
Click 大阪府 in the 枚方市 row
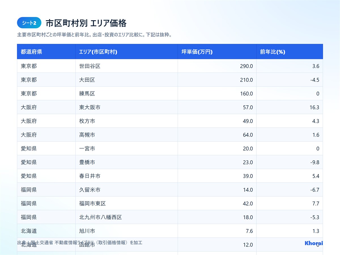(x=29, y=121)
